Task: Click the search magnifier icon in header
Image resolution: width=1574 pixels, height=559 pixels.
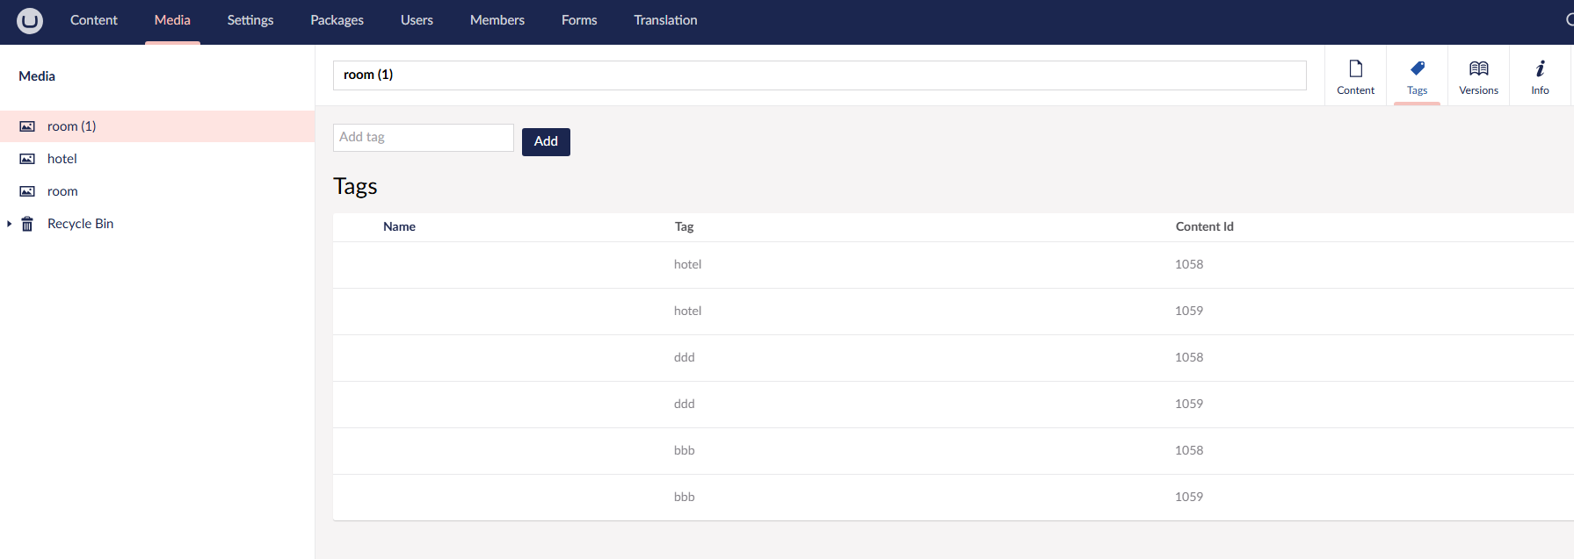Action: pos(1569,20)
